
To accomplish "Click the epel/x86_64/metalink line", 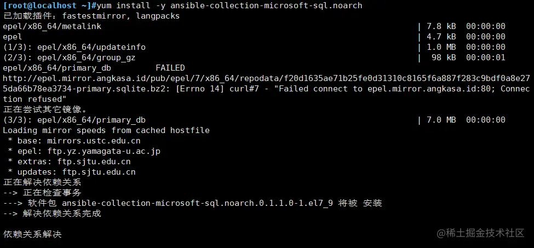I will pyautogui.click(x=52, y=26).
